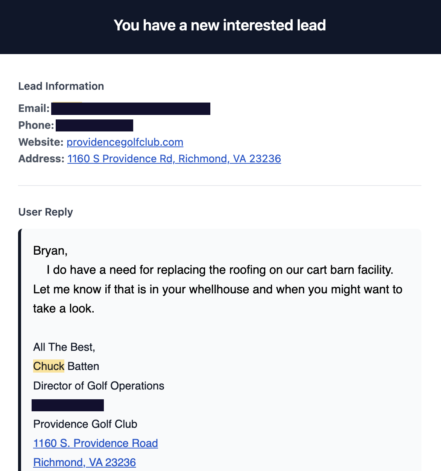Click the redacted block under Director of Golf Operations
The image size is (441, 471).
point(68,405)
